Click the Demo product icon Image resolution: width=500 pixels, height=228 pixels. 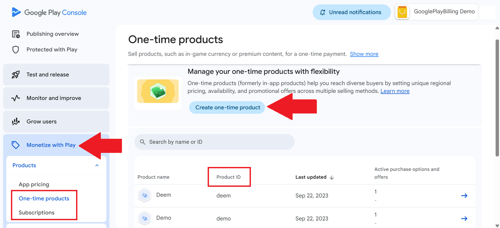point(145,218)
